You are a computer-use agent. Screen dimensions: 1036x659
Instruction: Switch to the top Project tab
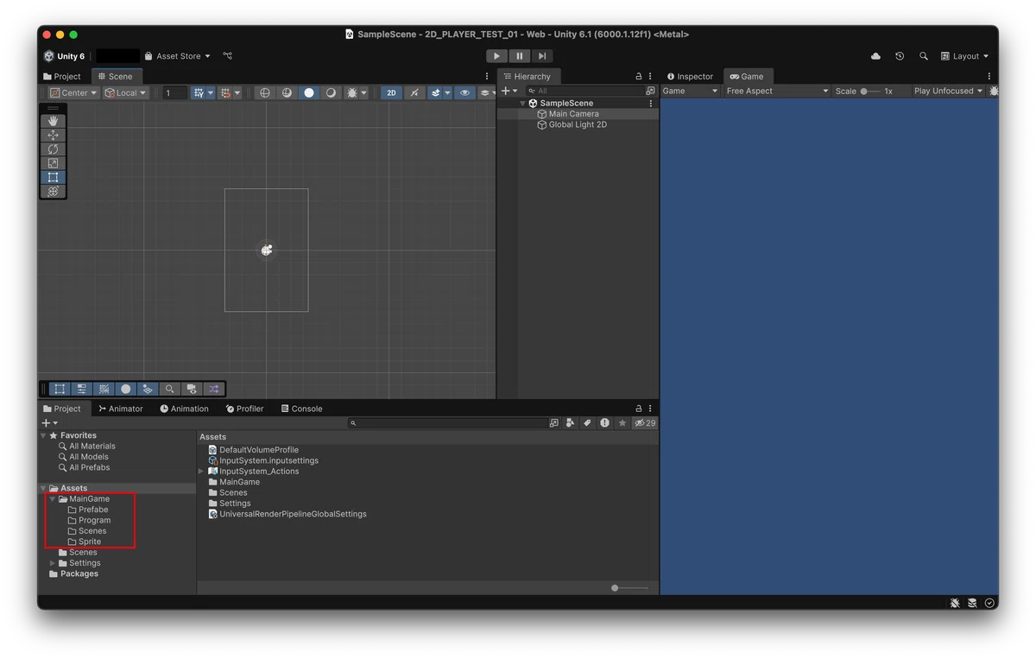(x=61, y=76)
